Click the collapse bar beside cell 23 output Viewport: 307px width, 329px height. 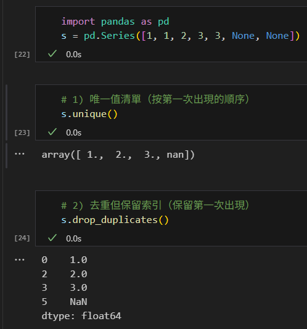[x=7, y=156]
